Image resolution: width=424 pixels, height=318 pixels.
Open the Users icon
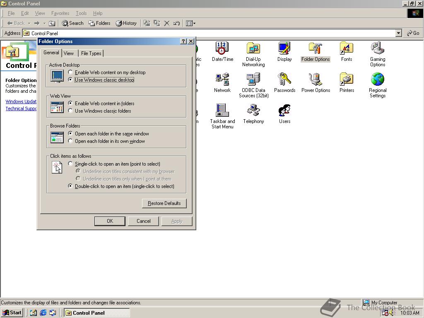pyautogui.click(x=284, y=113)
